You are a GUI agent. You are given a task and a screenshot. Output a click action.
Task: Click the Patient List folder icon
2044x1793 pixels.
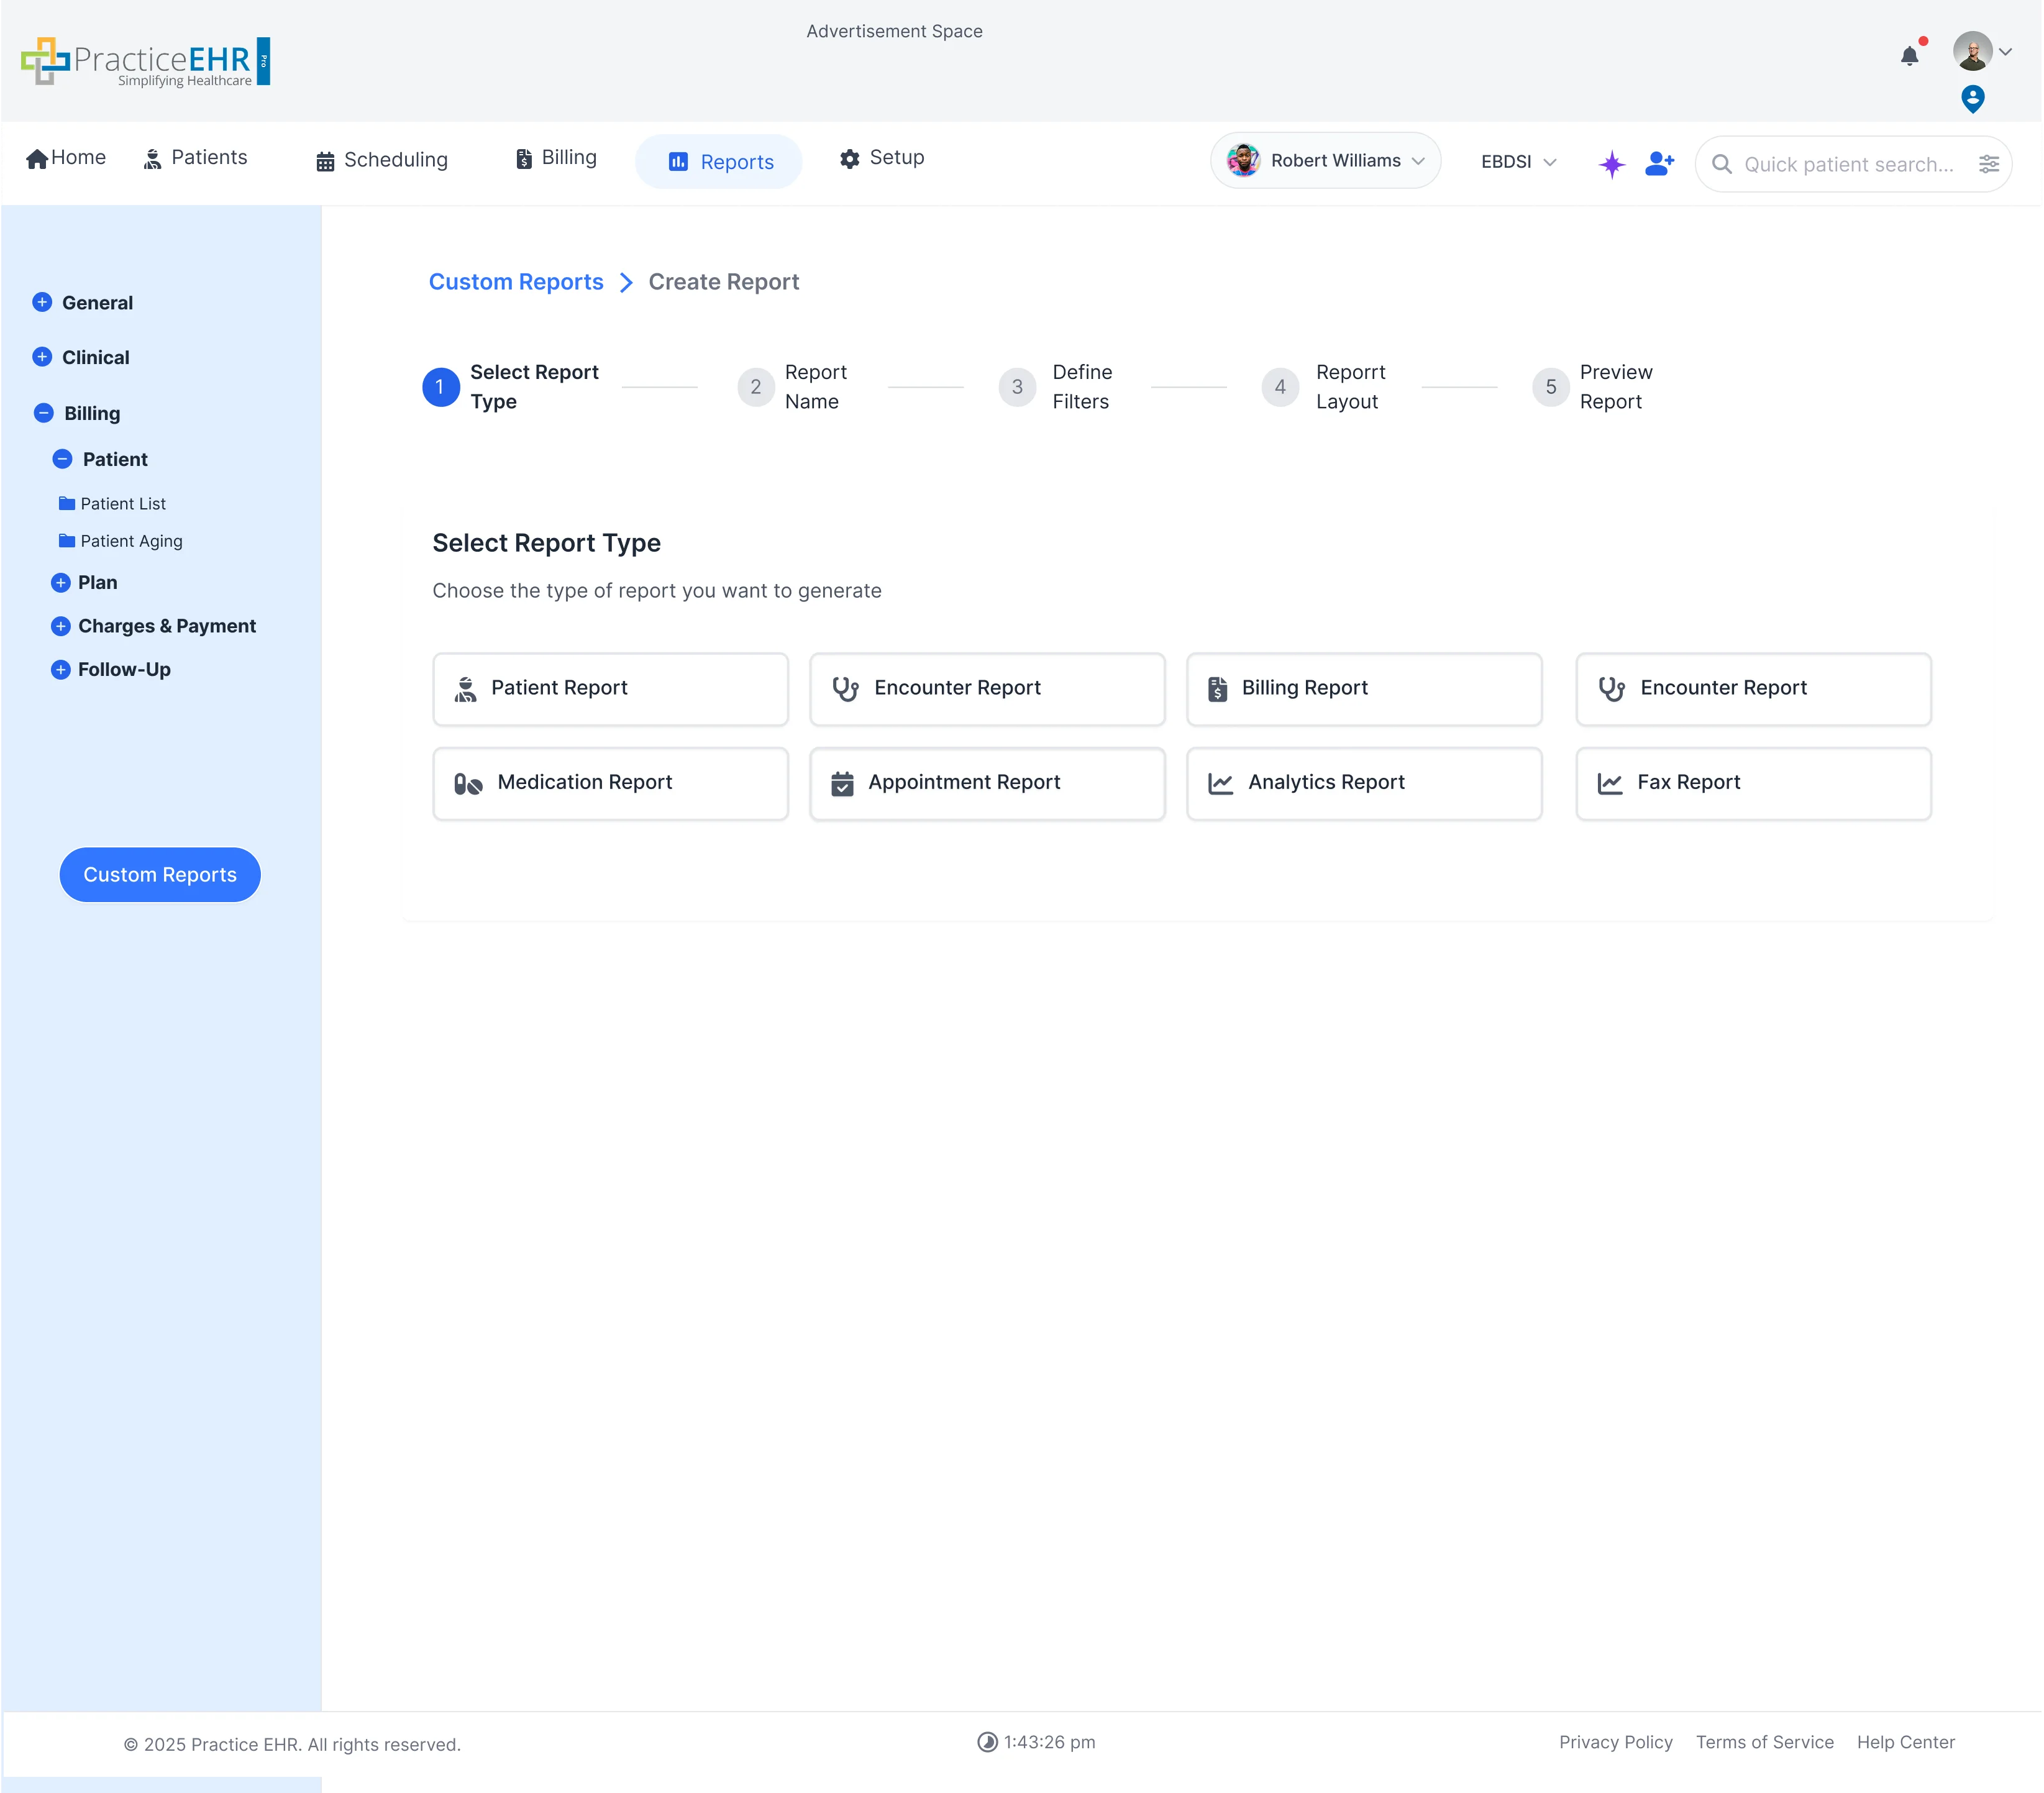tap(66, 503)
